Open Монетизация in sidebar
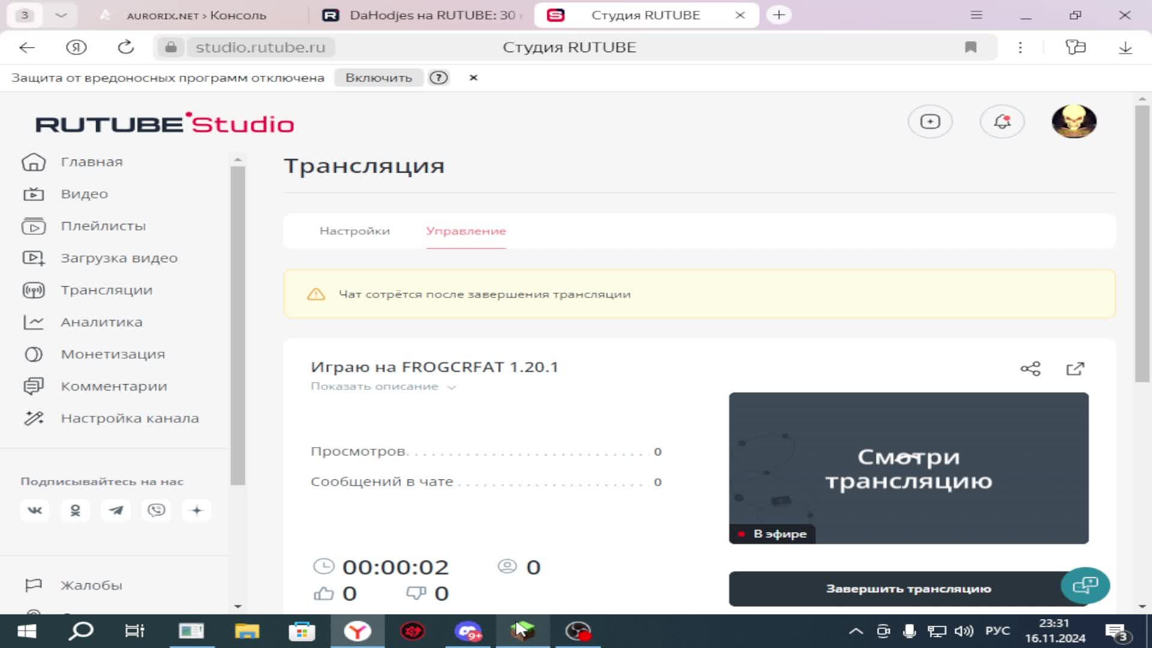This screenshot has width=1152, height=648. [113, 355]
